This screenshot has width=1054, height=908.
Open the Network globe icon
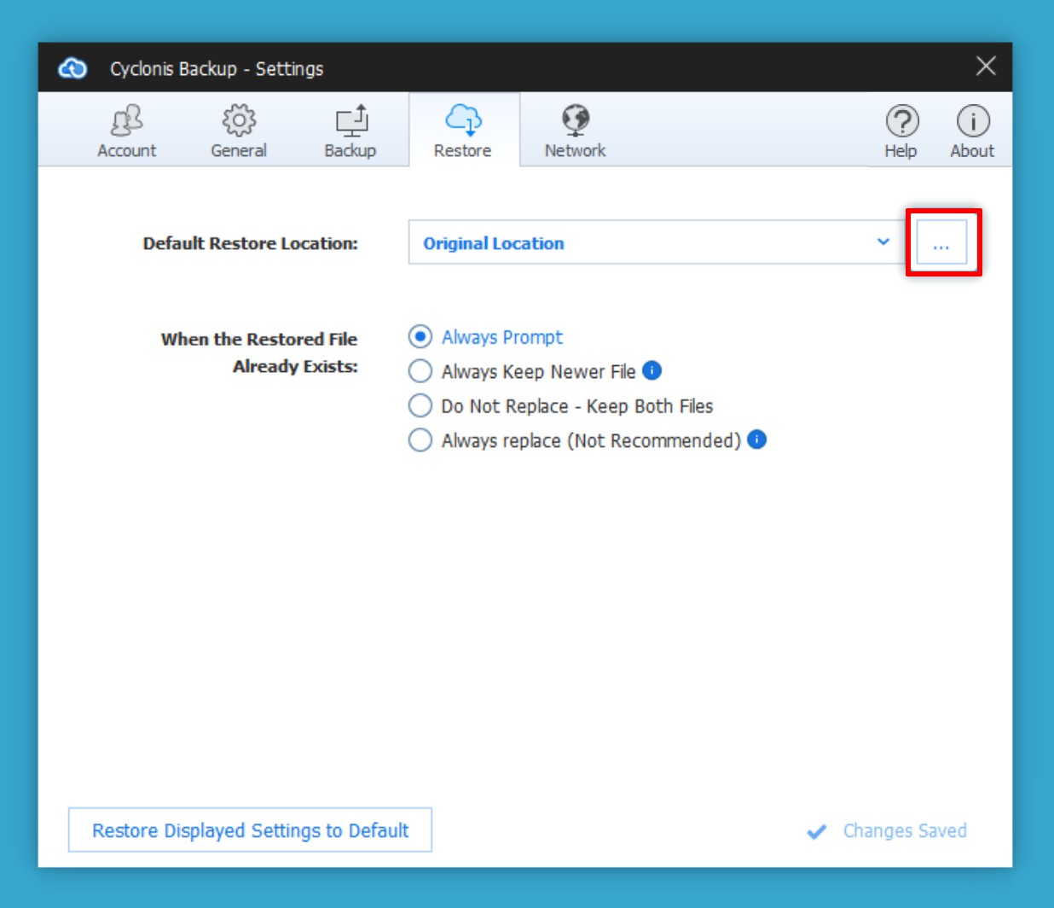576,121
